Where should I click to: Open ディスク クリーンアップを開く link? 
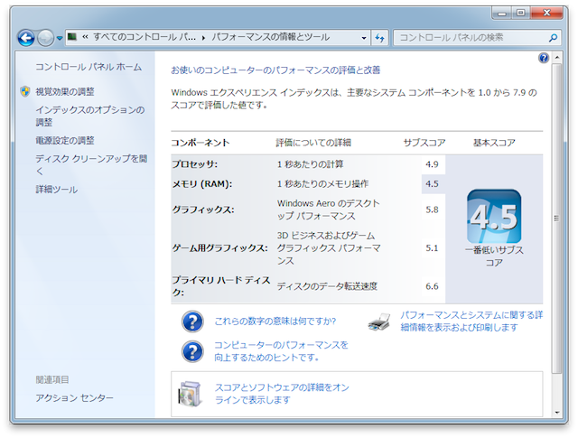[91, 164]
